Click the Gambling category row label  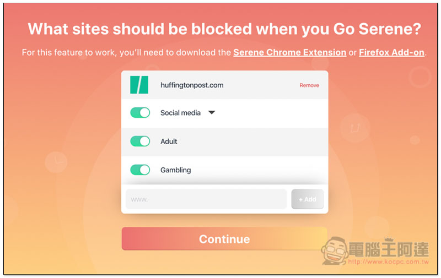[175, 170]
